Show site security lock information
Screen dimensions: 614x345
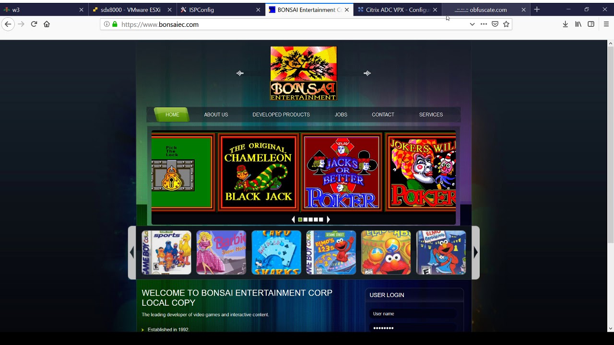click(115, 24)
